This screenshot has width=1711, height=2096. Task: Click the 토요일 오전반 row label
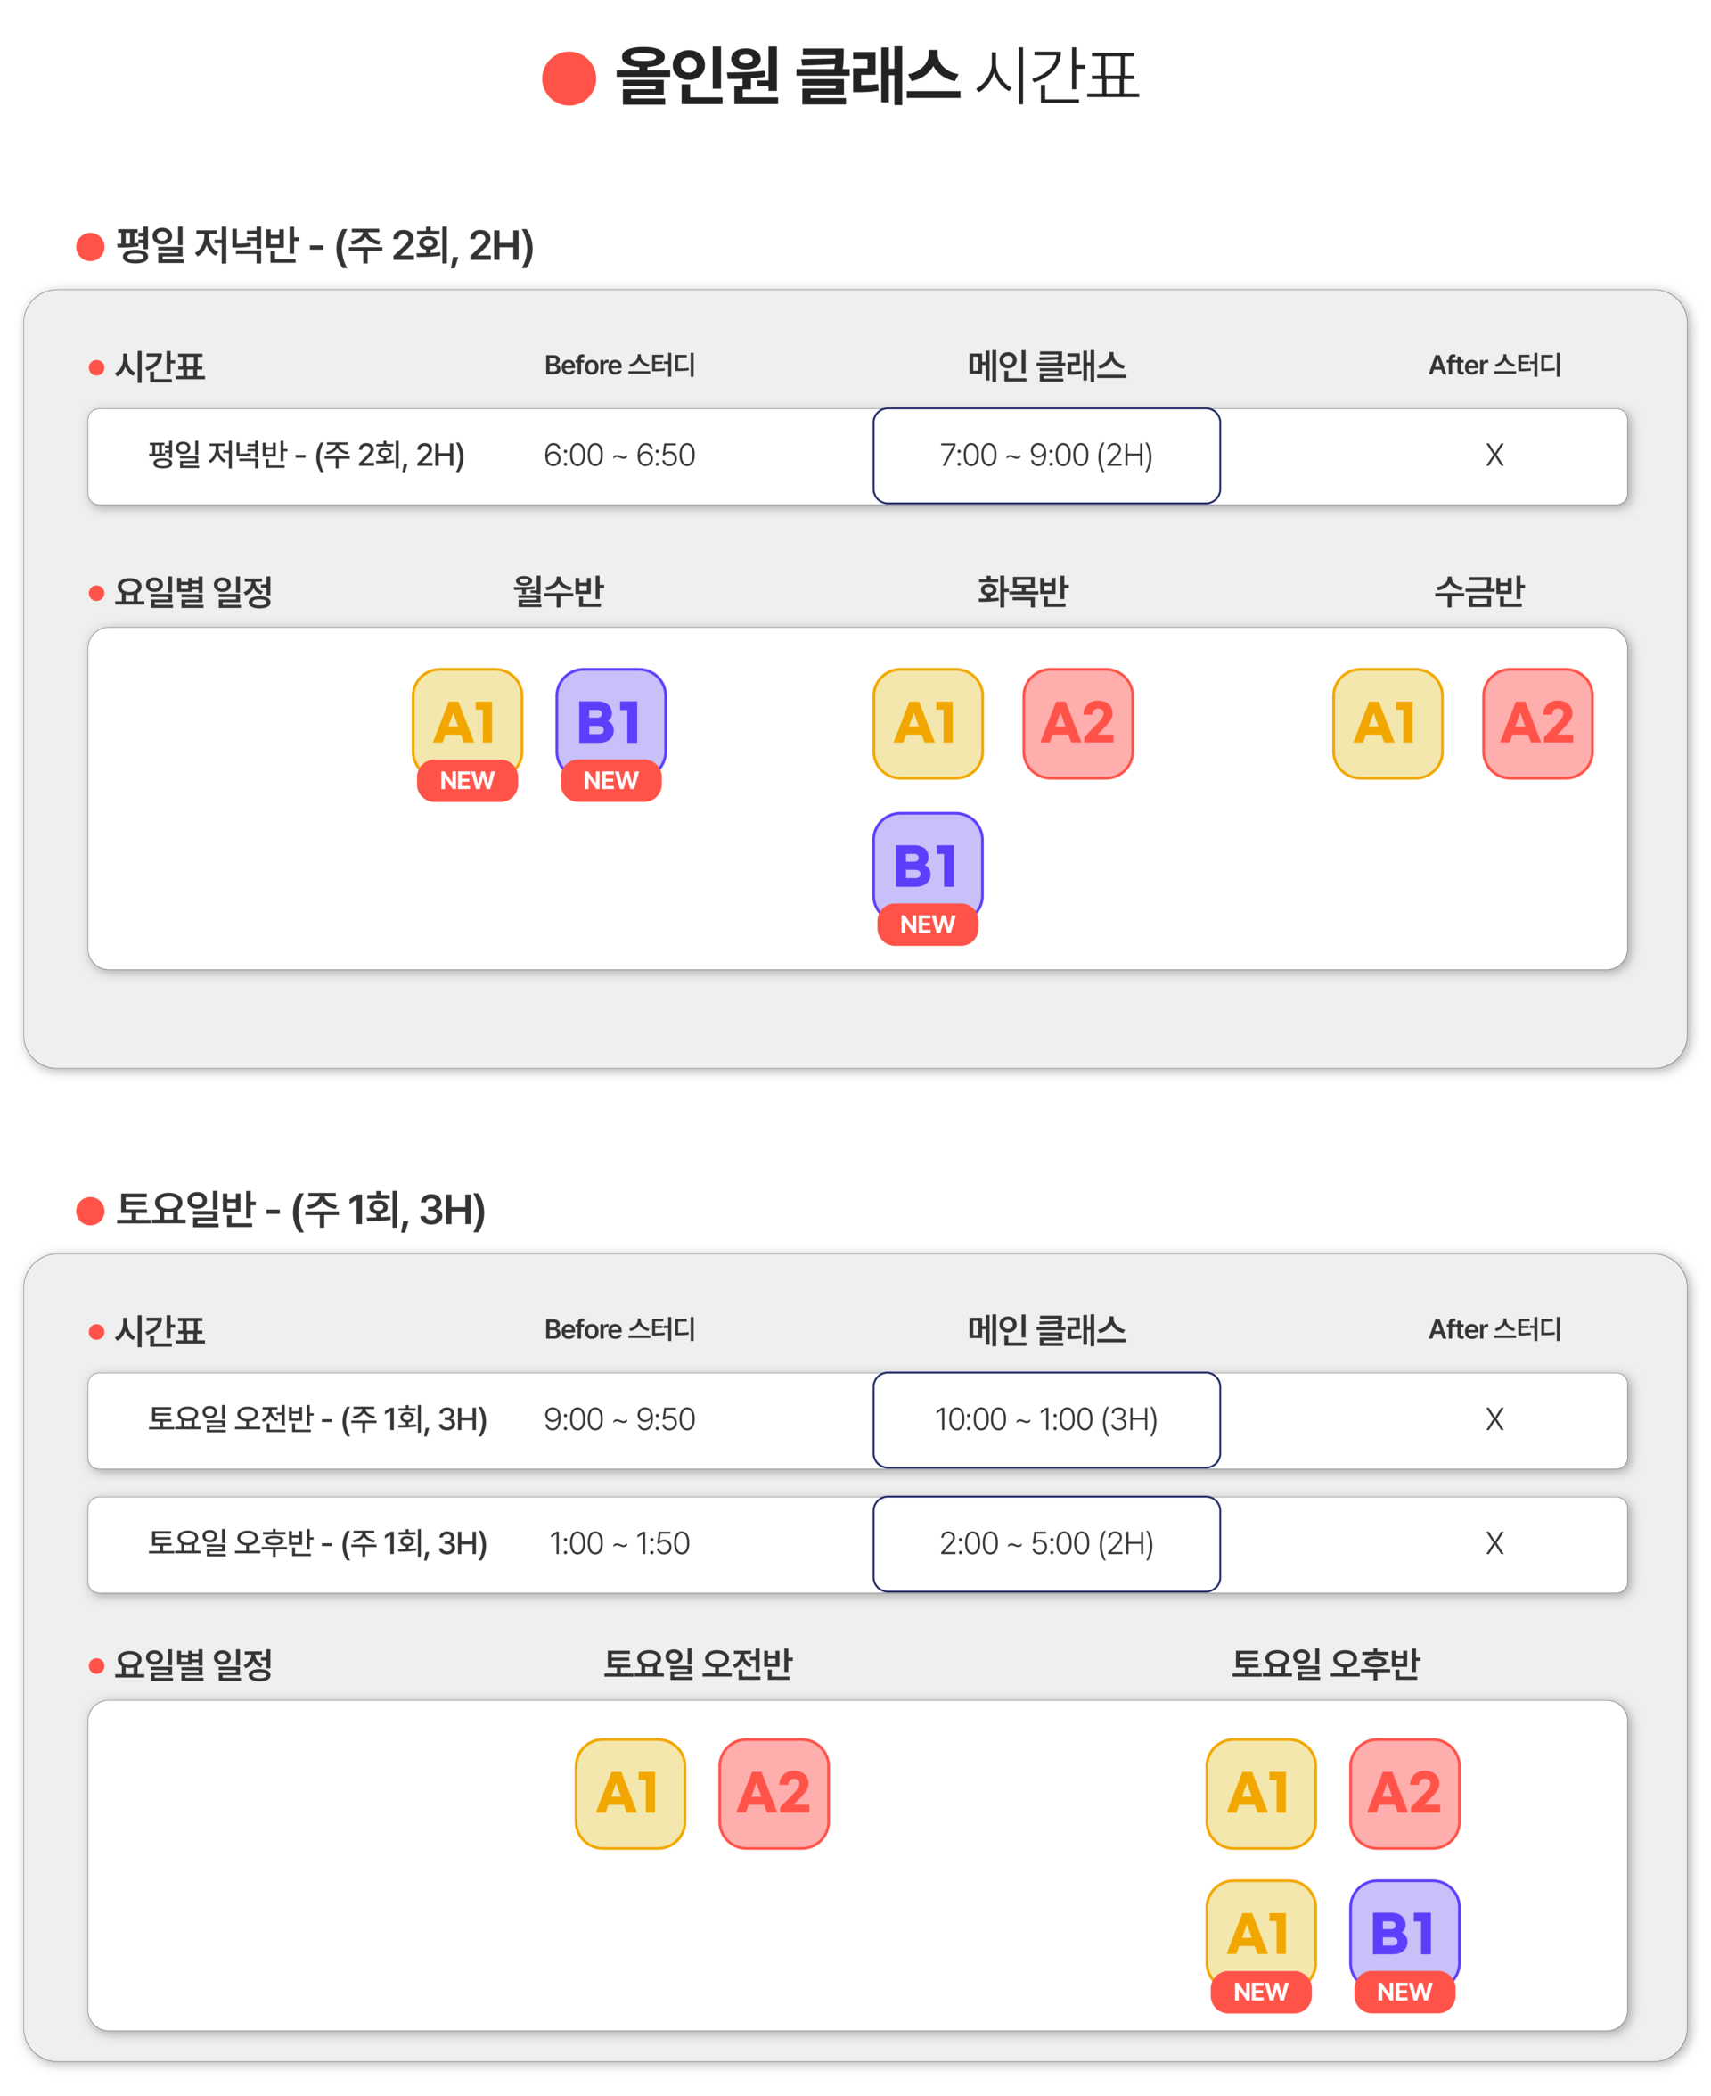(x=317, y=1419)
